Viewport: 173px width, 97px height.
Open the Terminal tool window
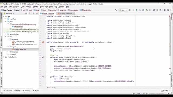tap(26, 91)
